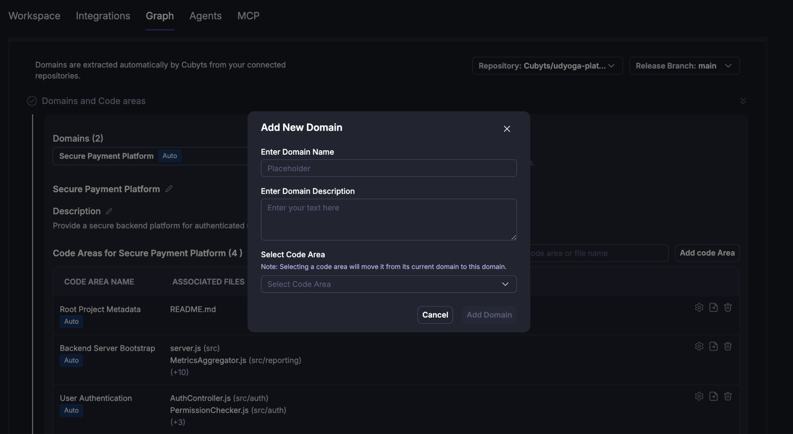Viewport: 793px width, 434px height.
Task: Close the Add New Domain dialog
Action: coord(507,129)
